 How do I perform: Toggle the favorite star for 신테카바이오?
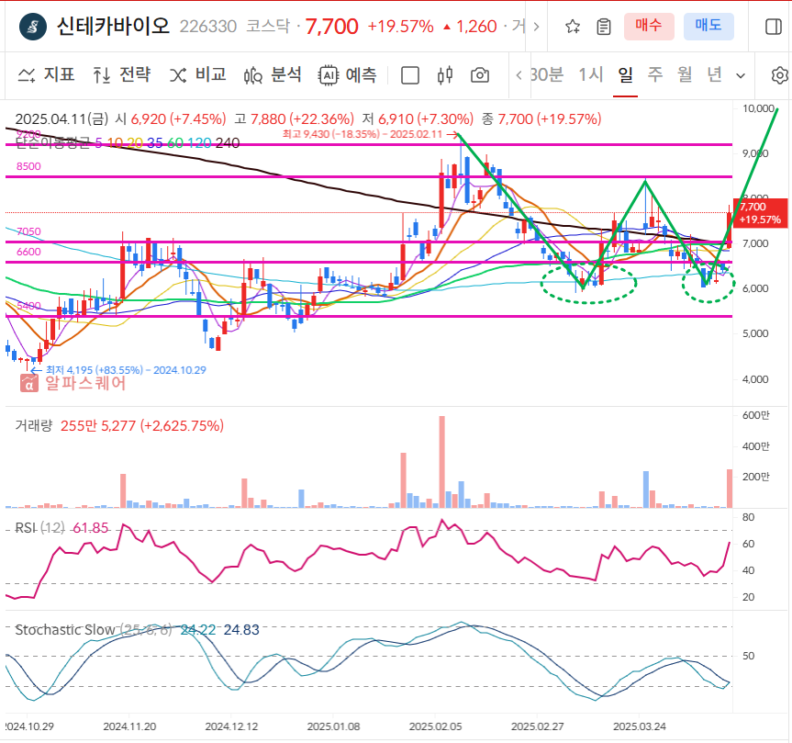[571, 28]
